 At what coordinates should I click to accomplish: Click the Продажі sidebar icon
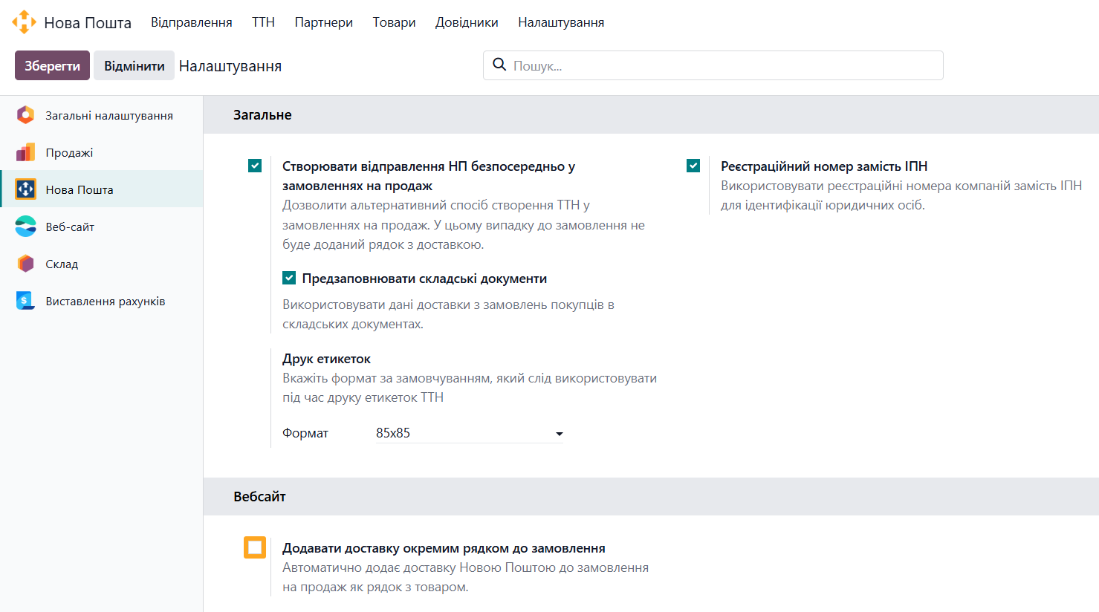25,152
